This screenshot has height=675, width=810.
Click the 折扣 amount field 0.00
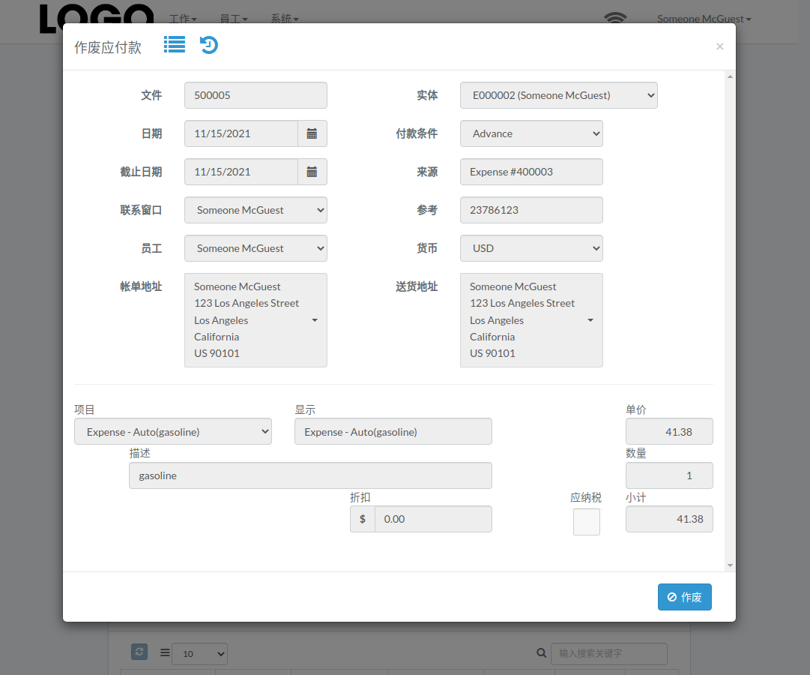(433, 519)
